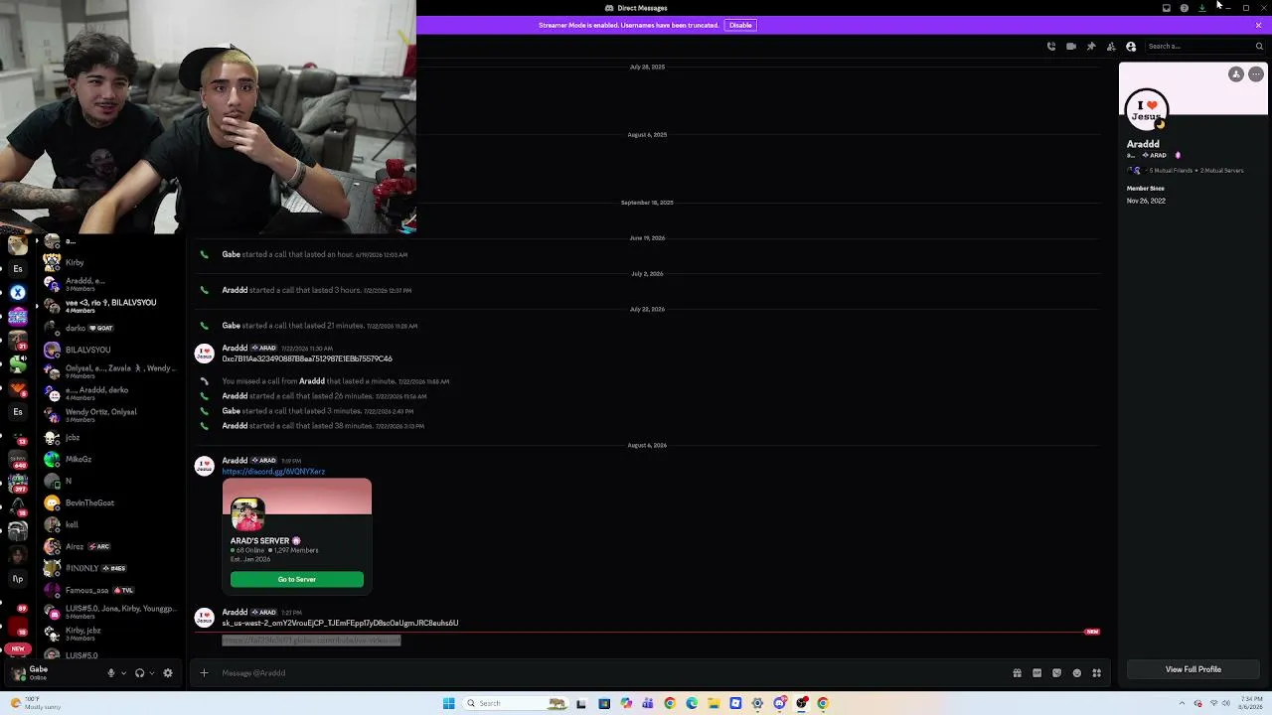1272x715 pixels.
Task: Click add friend icon on profile card
Action: click(x=1236, y=74)
